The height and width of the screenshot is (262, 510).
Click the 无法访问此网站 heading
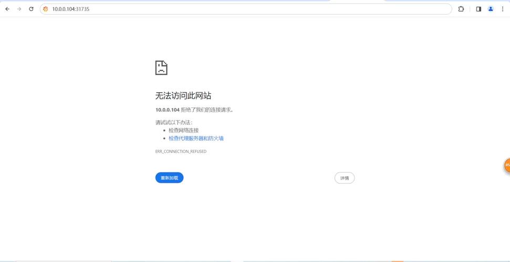click(183, 95)
